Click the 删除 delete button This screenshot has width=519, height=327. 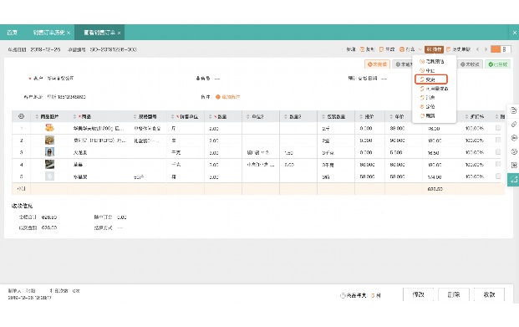click(454, 294)
